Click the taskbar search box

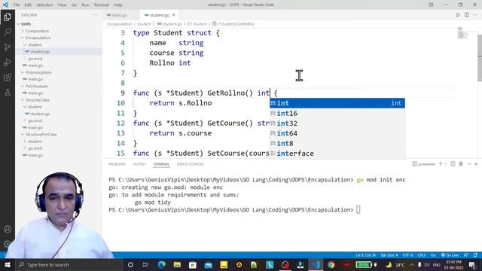point(69,264)
